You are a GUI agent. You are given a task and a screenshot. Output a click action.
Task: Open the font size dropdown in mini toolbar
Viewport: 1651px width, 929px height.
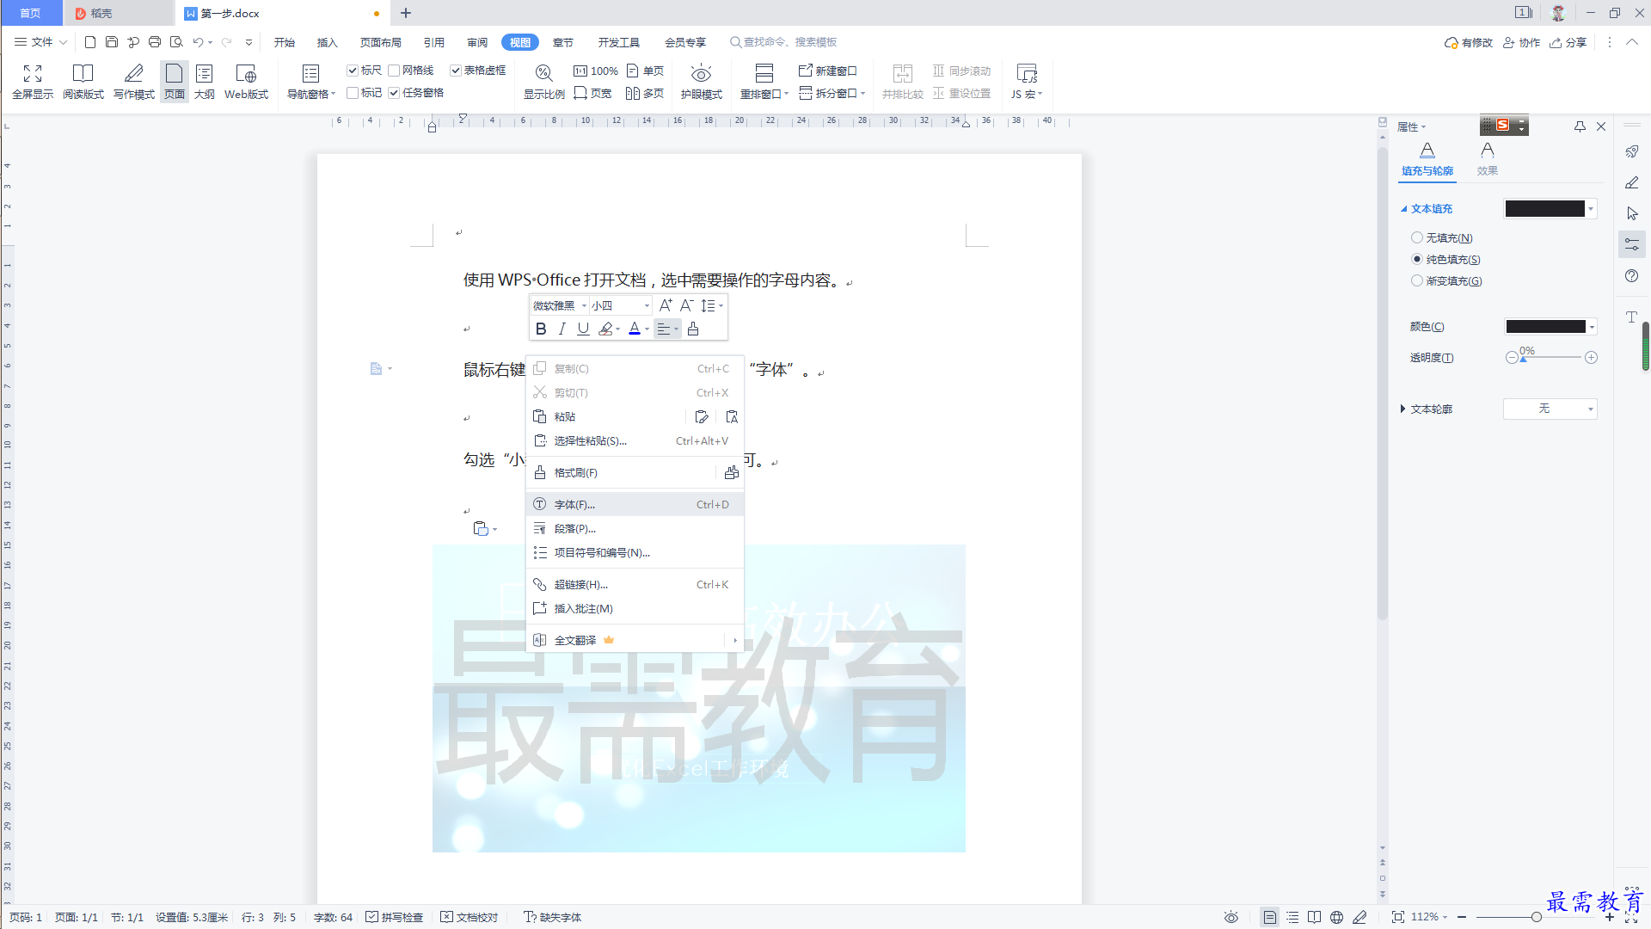pos(647,306)
